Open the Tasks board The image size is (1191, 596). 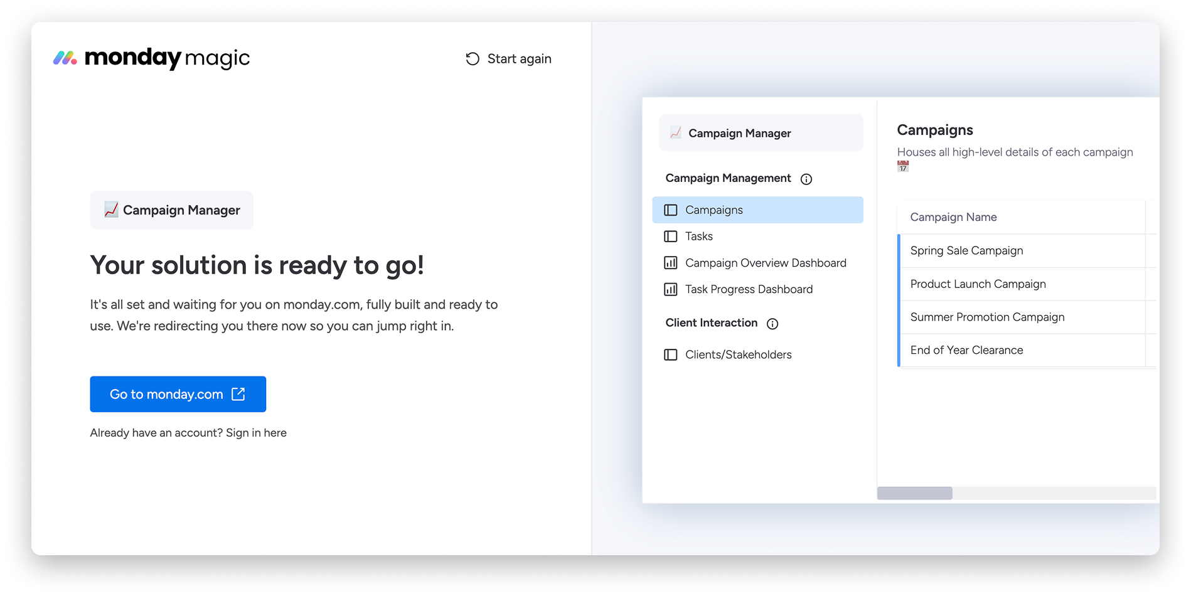pos(757,237)
